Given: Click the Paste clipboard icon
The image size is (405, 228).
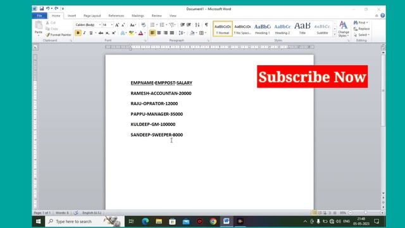Looking at the screenshot, I should [x=39, y=25].
